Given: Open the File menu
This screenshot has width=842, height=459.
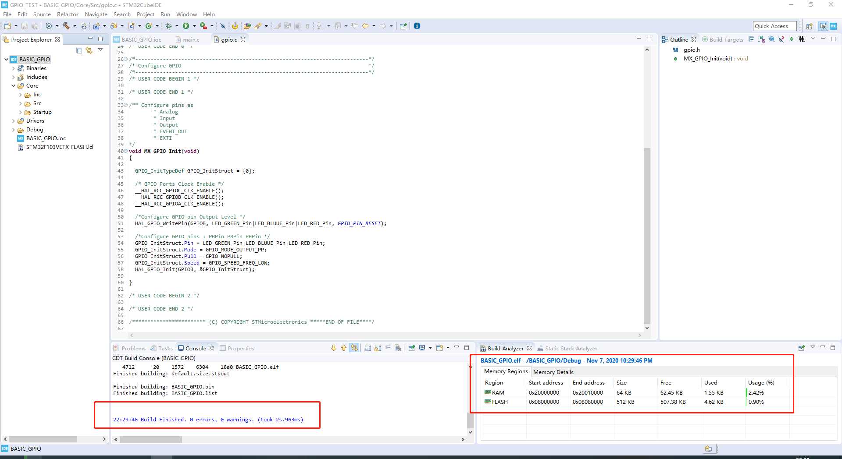Looking at the screenshot, I should coord(7,14).
